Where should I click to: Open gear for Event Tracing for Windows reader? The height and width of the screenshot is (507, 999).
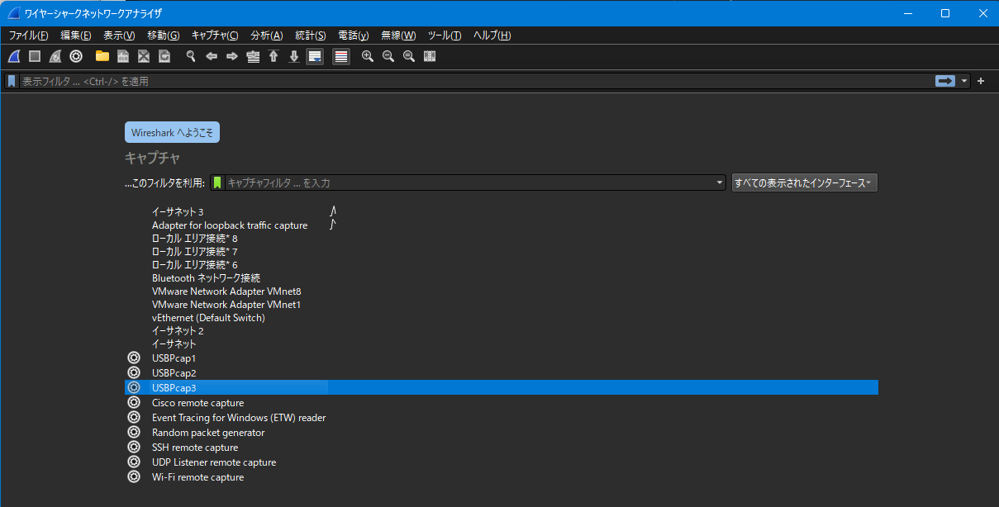pos(134,418)
